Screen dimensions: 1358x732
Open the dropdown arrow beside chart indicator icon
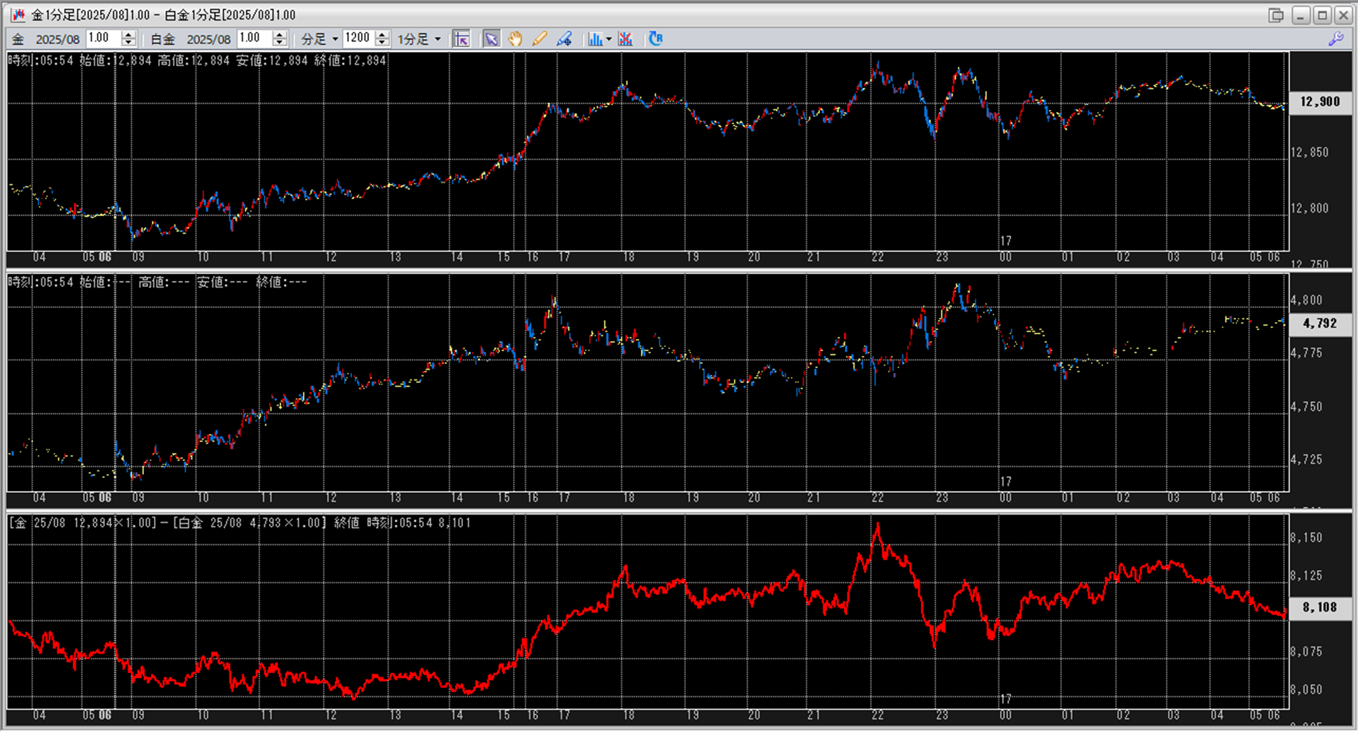point(609,39)
